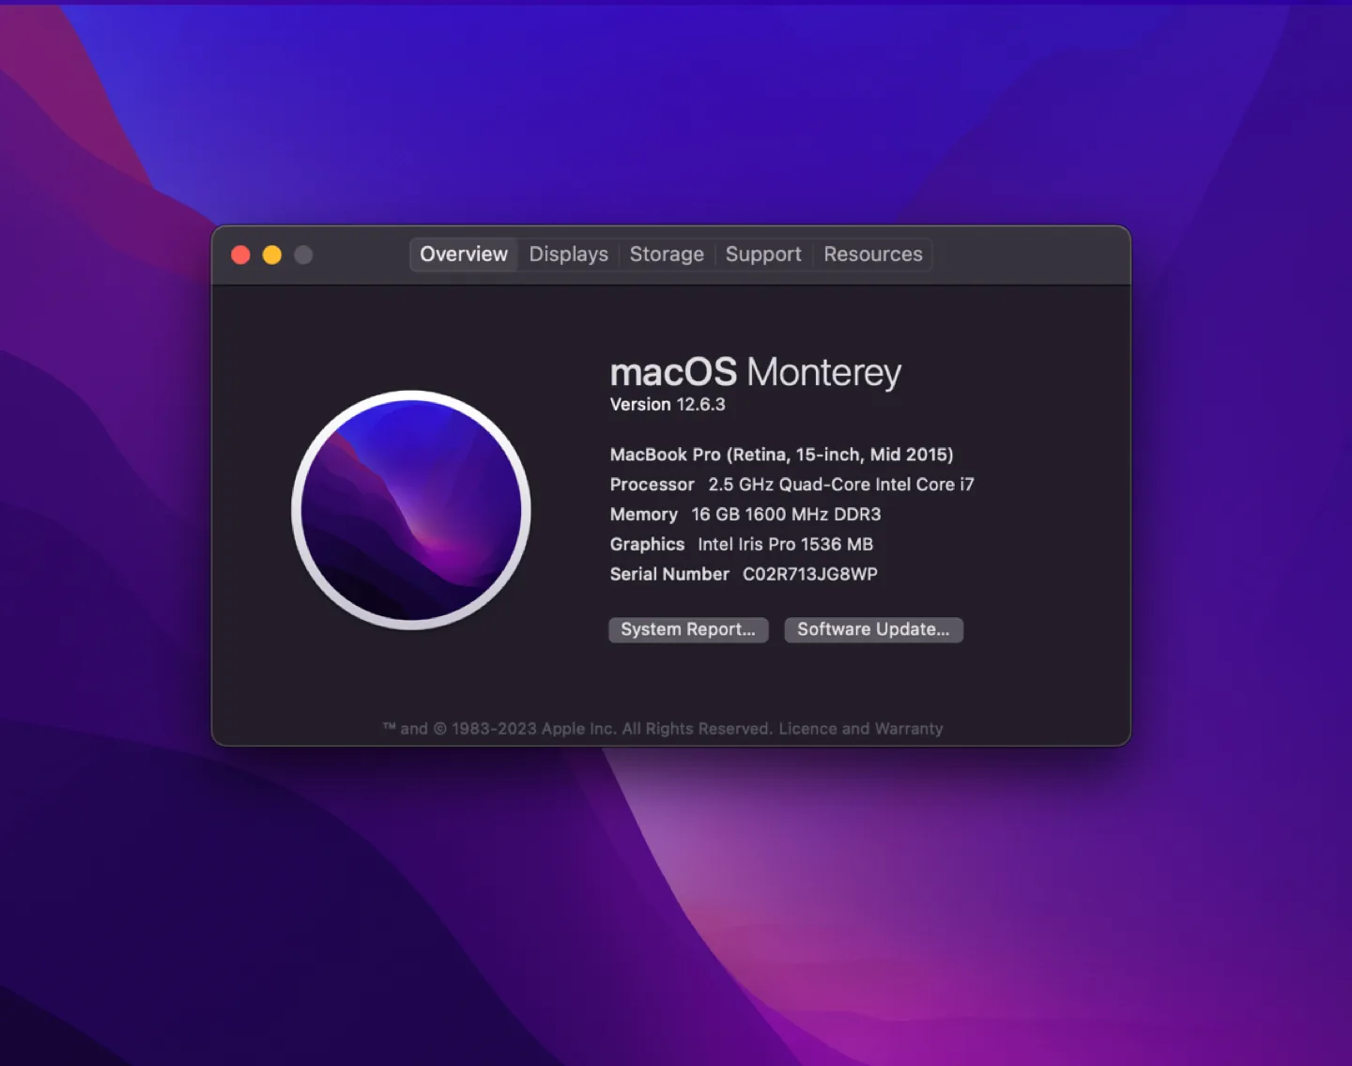Click the window title bar area
This screenshot has height=1066, width=1352.
click(671, 255)
